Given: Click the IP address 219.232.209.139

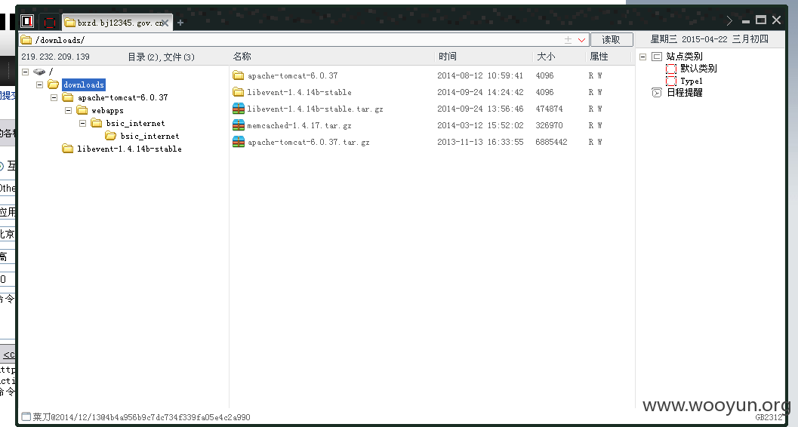Looking at the screenshot, I should (x=55, y=57).
